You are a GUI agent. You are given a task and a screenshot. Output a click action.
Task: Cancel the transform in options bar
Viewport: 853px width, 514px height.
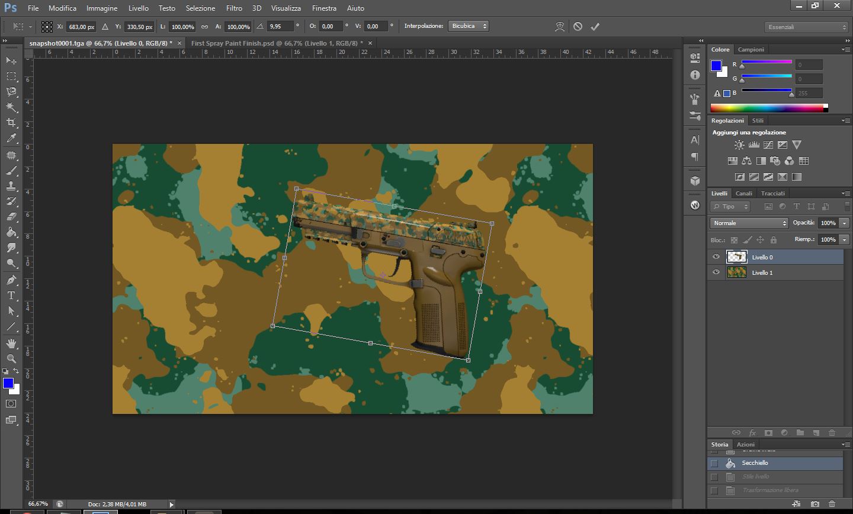(578, 27)
